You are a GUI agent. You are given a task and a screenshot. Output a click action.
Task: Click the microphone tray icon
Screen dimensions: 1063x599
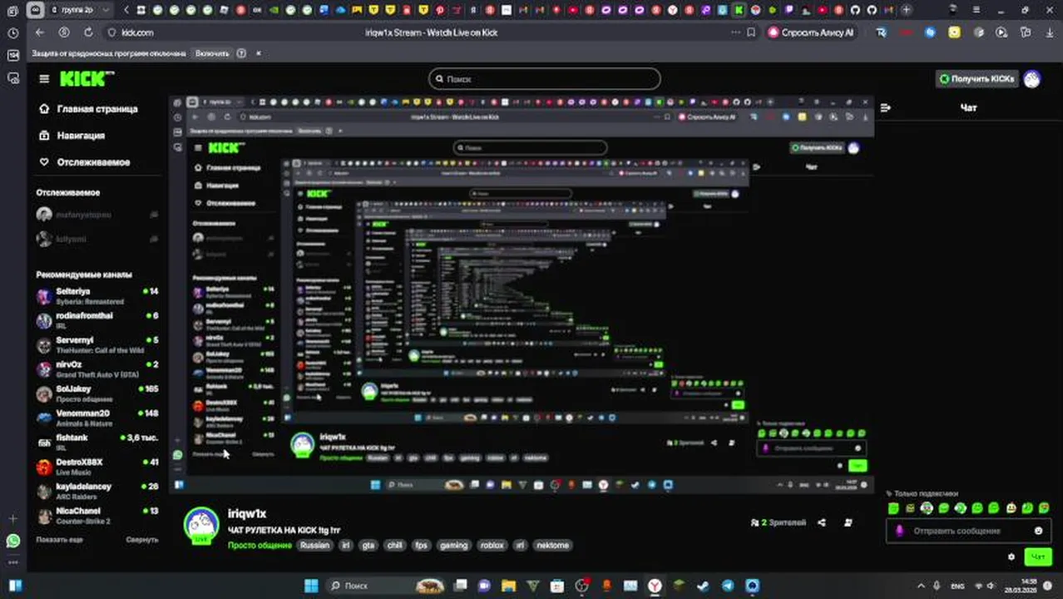[x=937, y=586]
